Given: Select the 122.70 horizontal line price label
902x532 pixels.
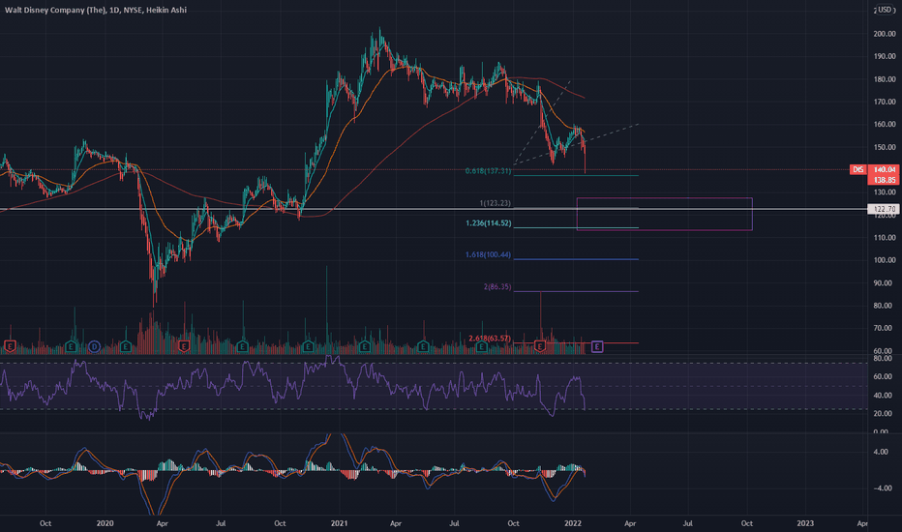Looking at the screenshot, I should [884, 209].
